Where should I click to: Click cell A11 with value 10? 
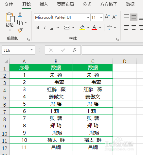tap(24, 140)
